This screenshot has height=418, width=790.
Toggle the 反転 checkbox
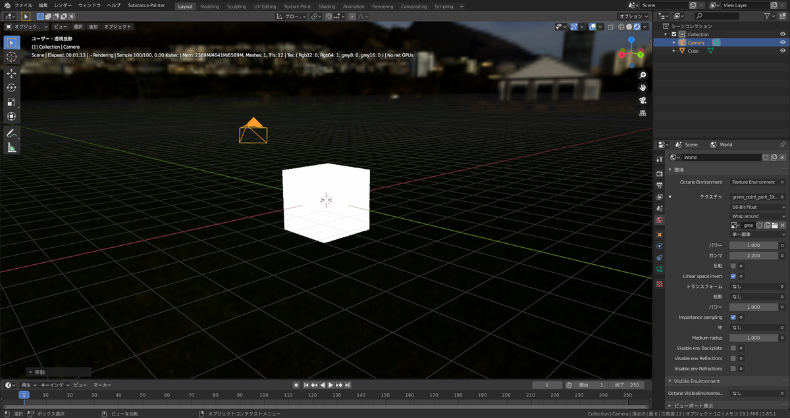(x=733, y=266)
